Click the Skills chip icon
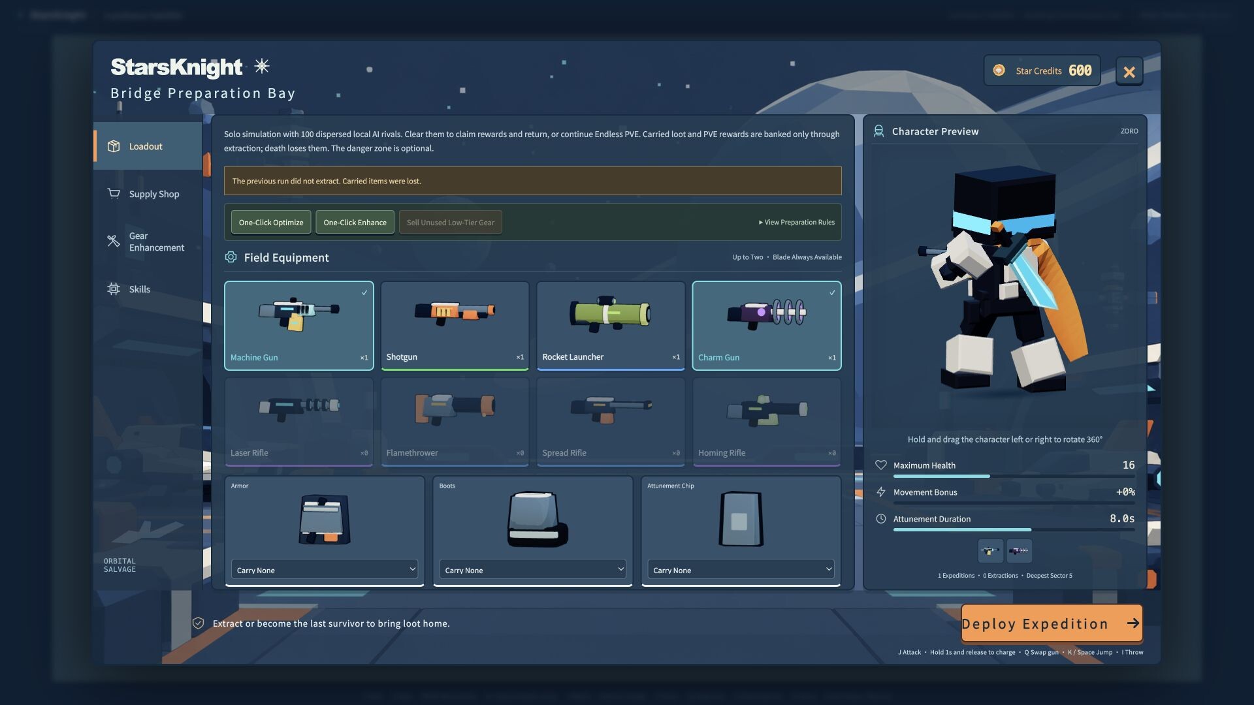This screenshot has width=1254, height=705. [114, 289]
